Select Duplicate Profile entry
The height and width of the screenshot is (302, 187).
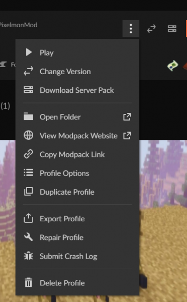77,192
